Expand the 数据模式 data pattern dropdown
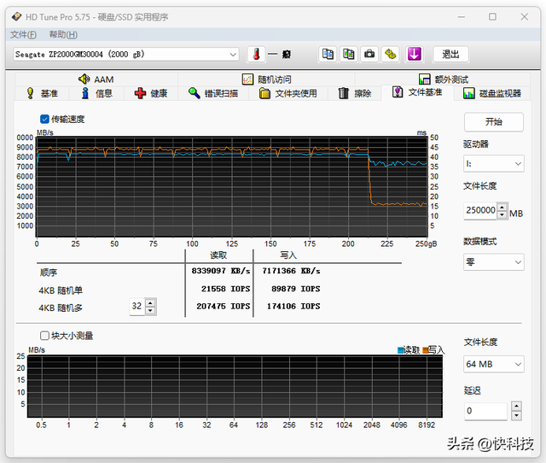The image size is (546, 463). 493,262
